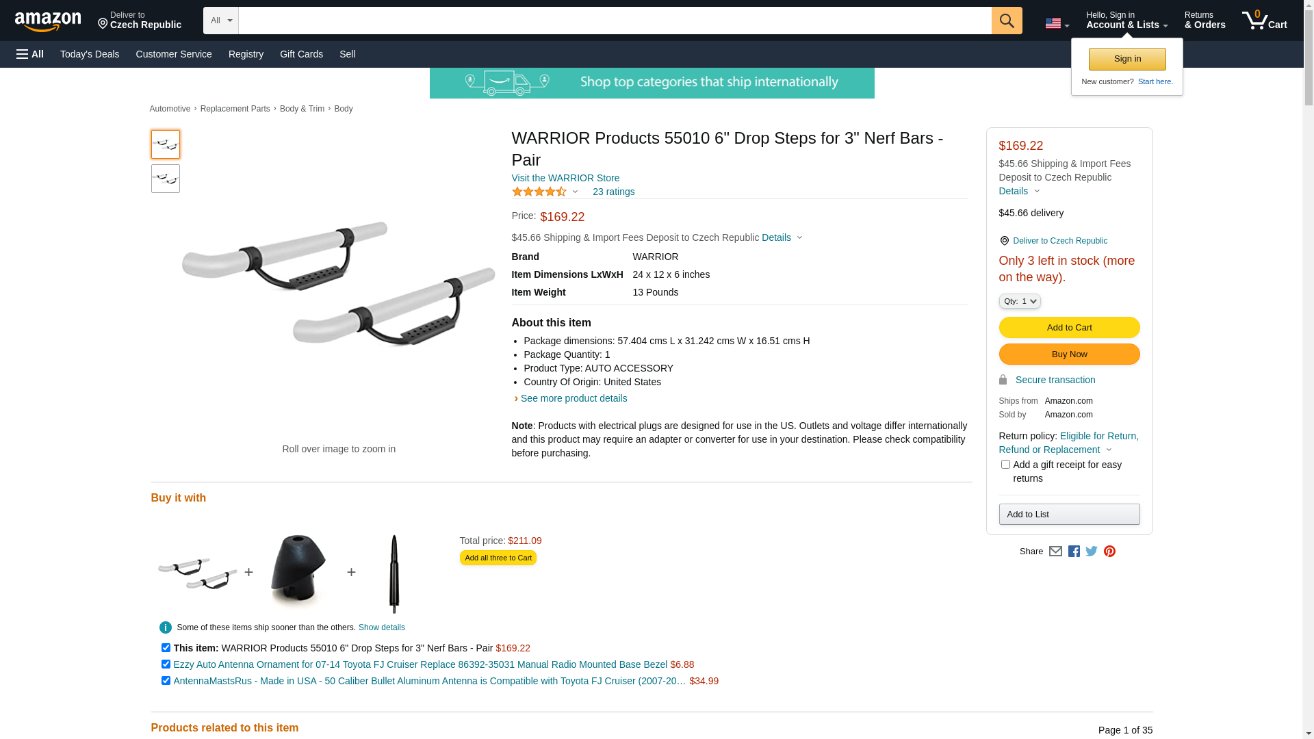The width and height of the screenshot is (1314, 739).
Task: Uncheck the Ezzy Auto Antenna Ornament item
Action: [x=166, y=664]
